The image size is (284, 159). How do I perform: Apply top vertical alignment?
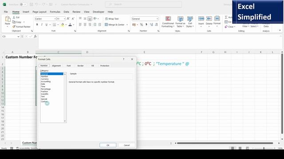80,19
